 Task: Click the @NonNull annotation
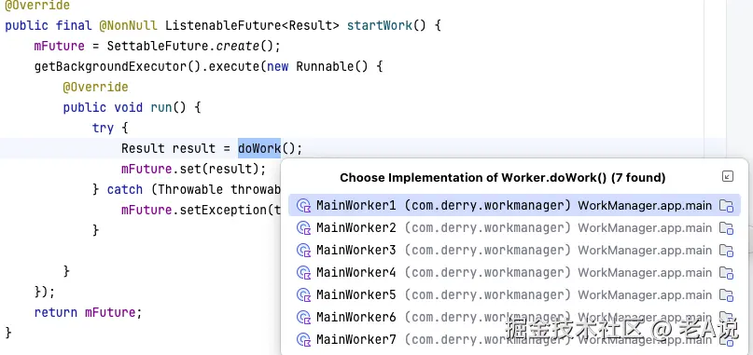pyautogui.click(x=129, y=25)
